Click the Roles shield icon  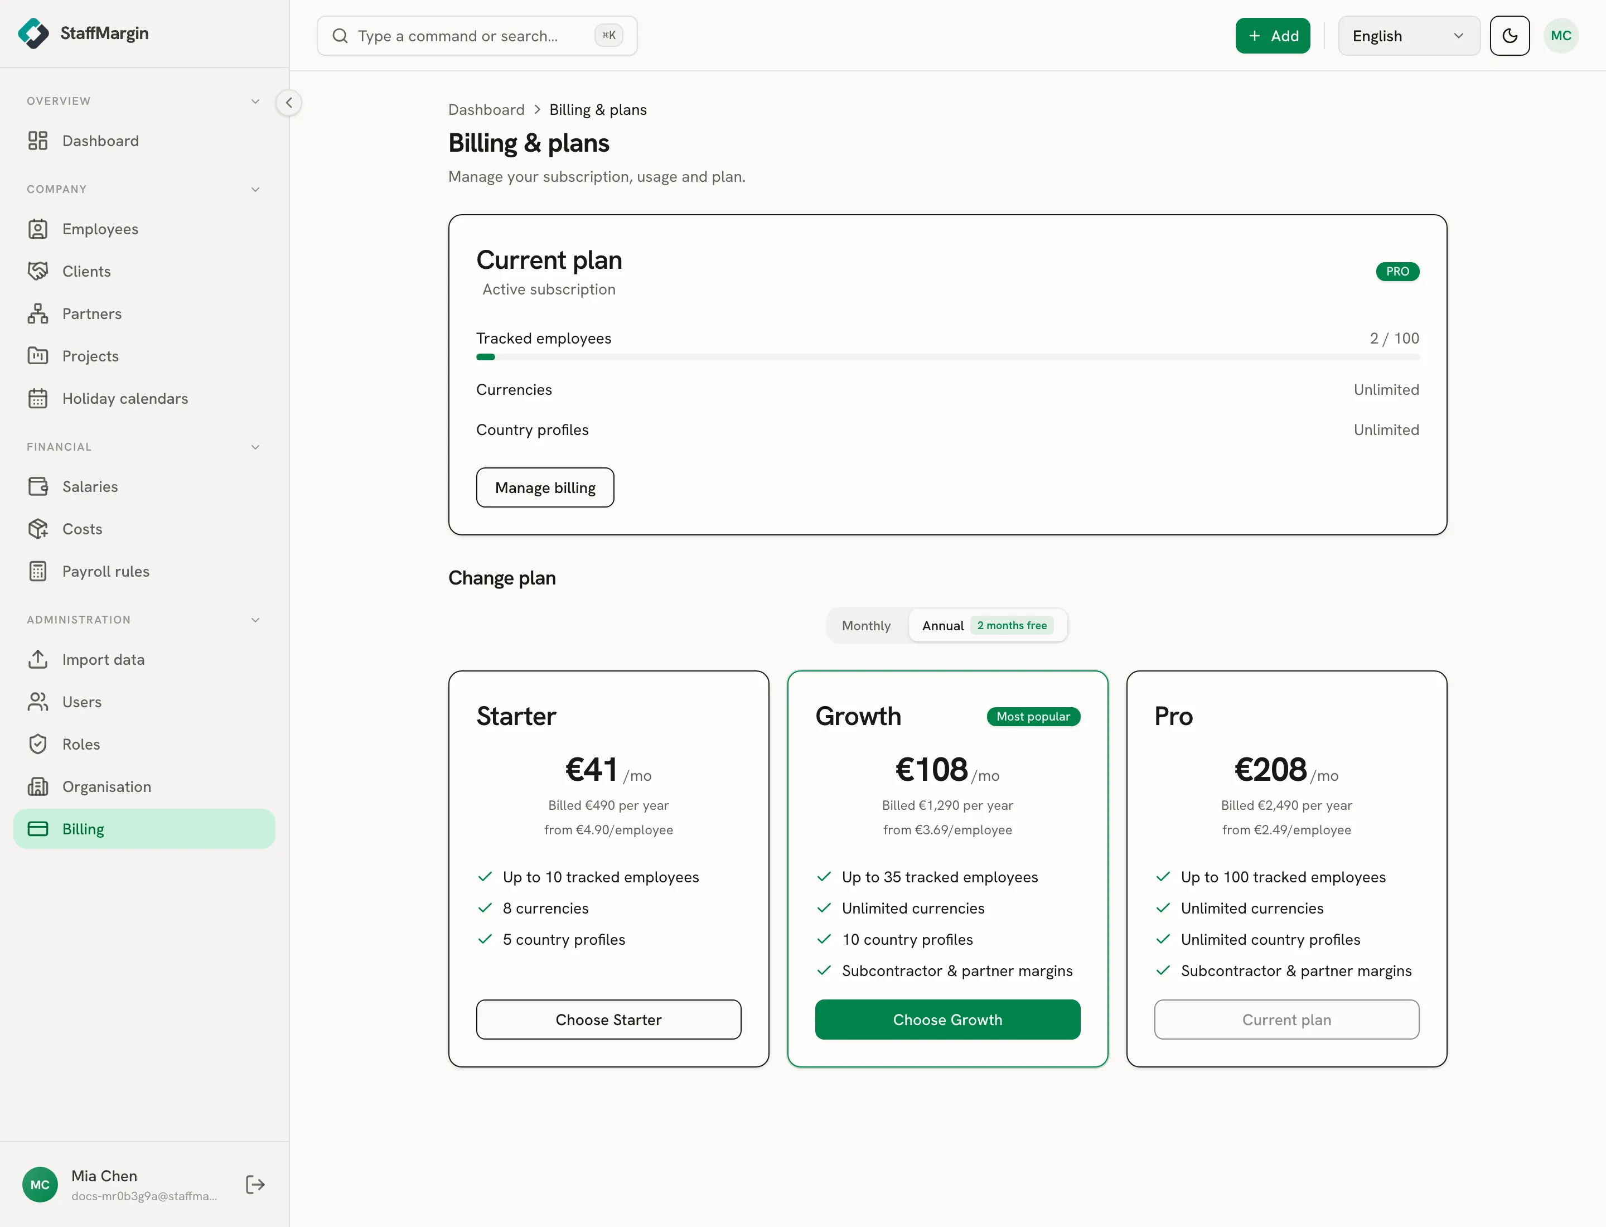[38, 744]
